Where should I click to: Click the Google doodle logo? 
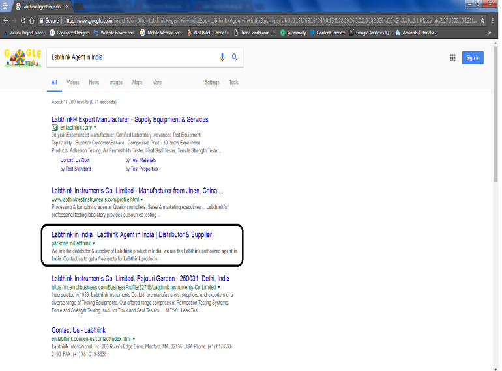tap(23, 58)
